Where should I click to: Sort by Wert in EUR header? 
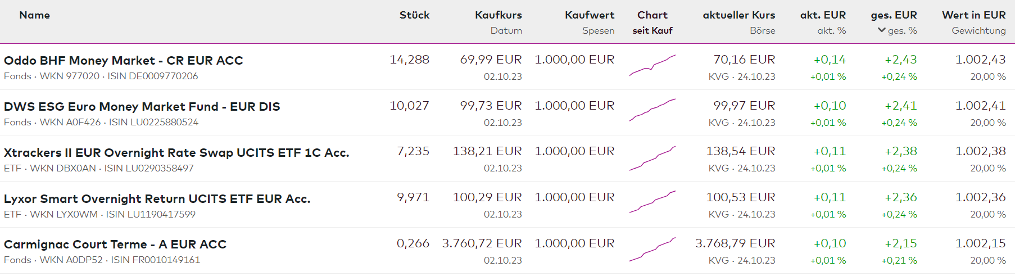pyautogui.click(x=973, y=15)
